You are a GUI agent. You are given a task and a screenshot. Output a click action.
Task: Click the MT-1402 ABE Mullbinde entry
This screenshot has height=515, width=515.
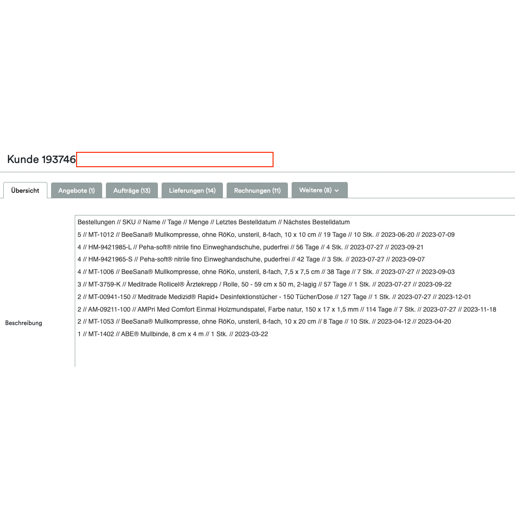(x=173, y=334)
